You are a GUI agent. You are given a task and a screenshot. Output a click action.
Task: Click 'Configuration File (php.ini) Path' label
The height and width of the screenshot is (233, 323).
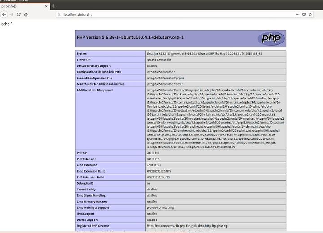coord(99,72)
